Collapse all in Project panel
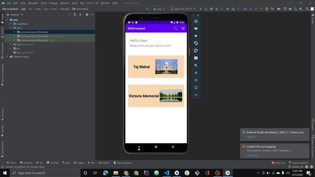 80,15
